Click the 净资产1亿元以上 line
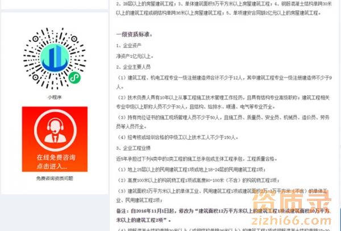The height and width of the screenshot is (231, 341). click(135, 57)
